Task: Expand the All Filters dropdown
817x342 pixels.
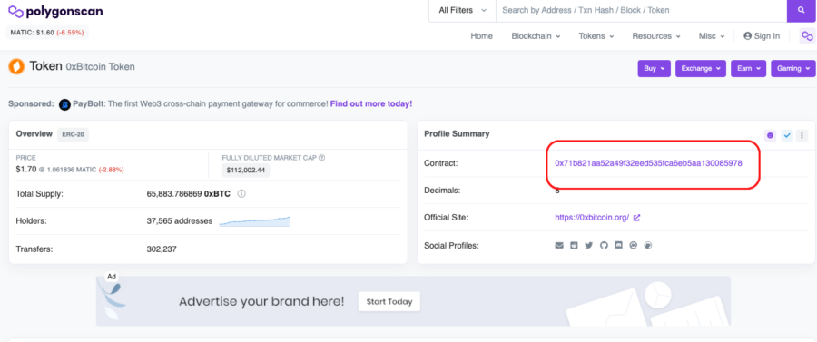Action: tap(462, 10)
